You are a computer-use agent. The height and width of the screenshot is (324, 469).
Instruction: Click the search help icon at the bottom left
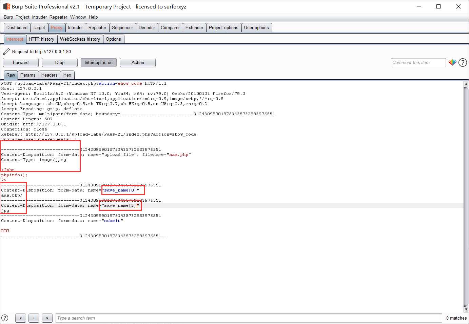click(5, 318)
